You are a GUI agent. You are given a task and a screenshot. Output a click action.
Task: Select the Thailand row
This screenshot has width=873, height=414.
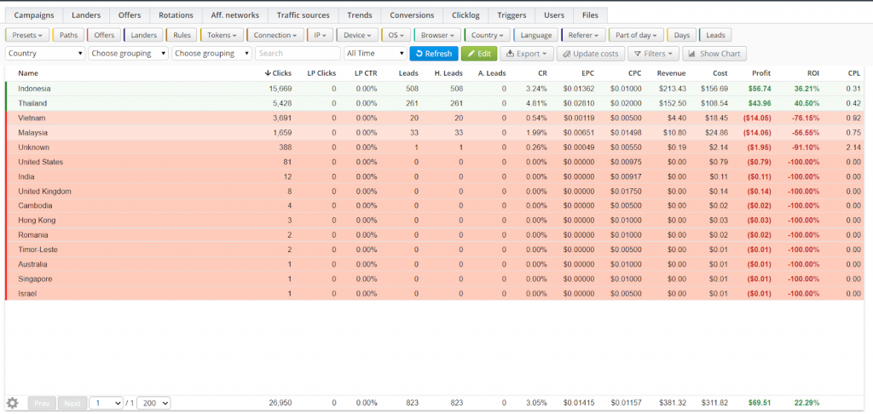click(x=434, y=104)
